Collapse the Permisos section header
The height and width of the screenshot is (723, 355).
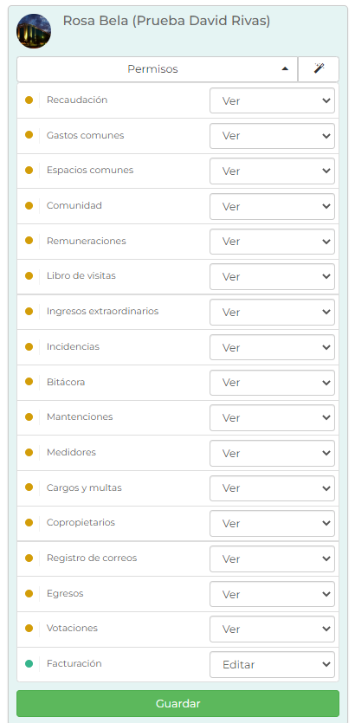pos(158,69)
